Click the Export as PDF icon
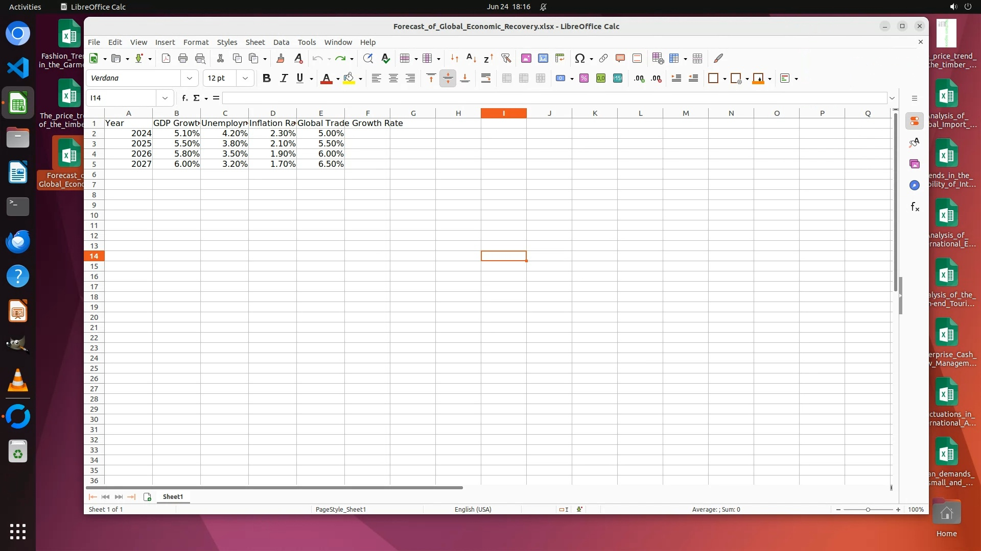Screen dimensions: 981x551 point(166,59)
